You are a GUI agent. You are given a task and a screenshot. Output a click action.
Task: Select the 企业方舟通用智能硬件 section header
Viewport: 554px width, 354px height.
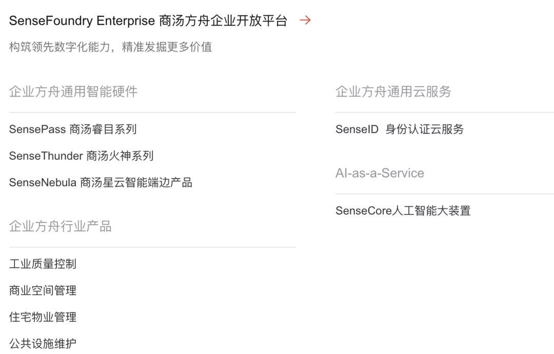click(x=73, y=92)
